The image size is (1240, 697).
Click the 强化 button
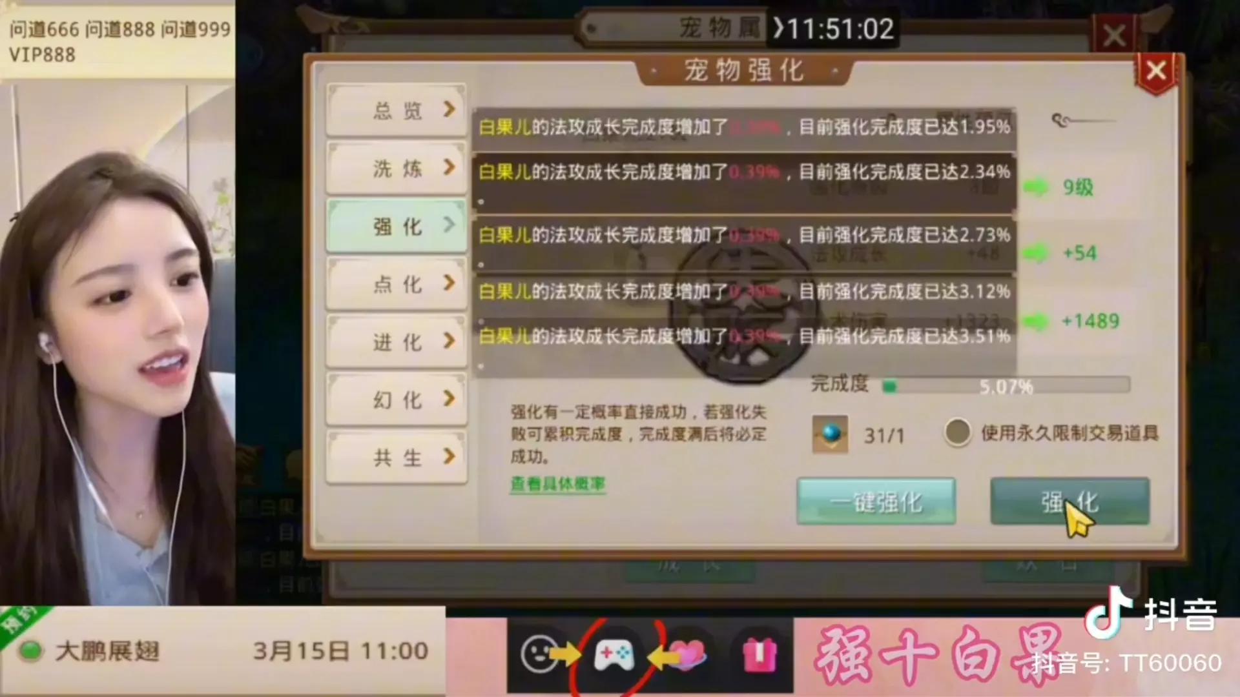pos(1069,501)
